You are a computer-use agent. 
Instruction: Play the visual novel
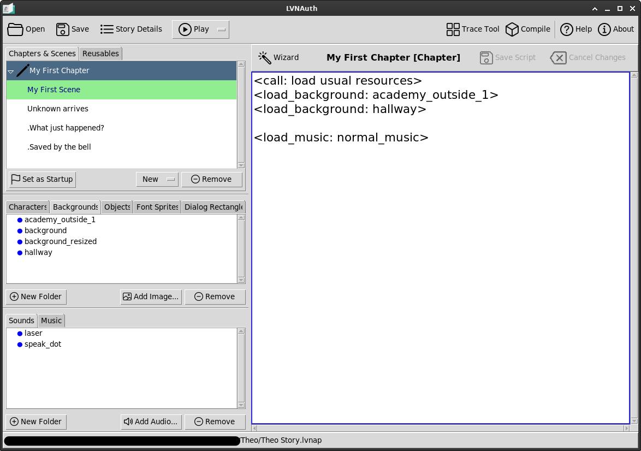click(194, 29)
